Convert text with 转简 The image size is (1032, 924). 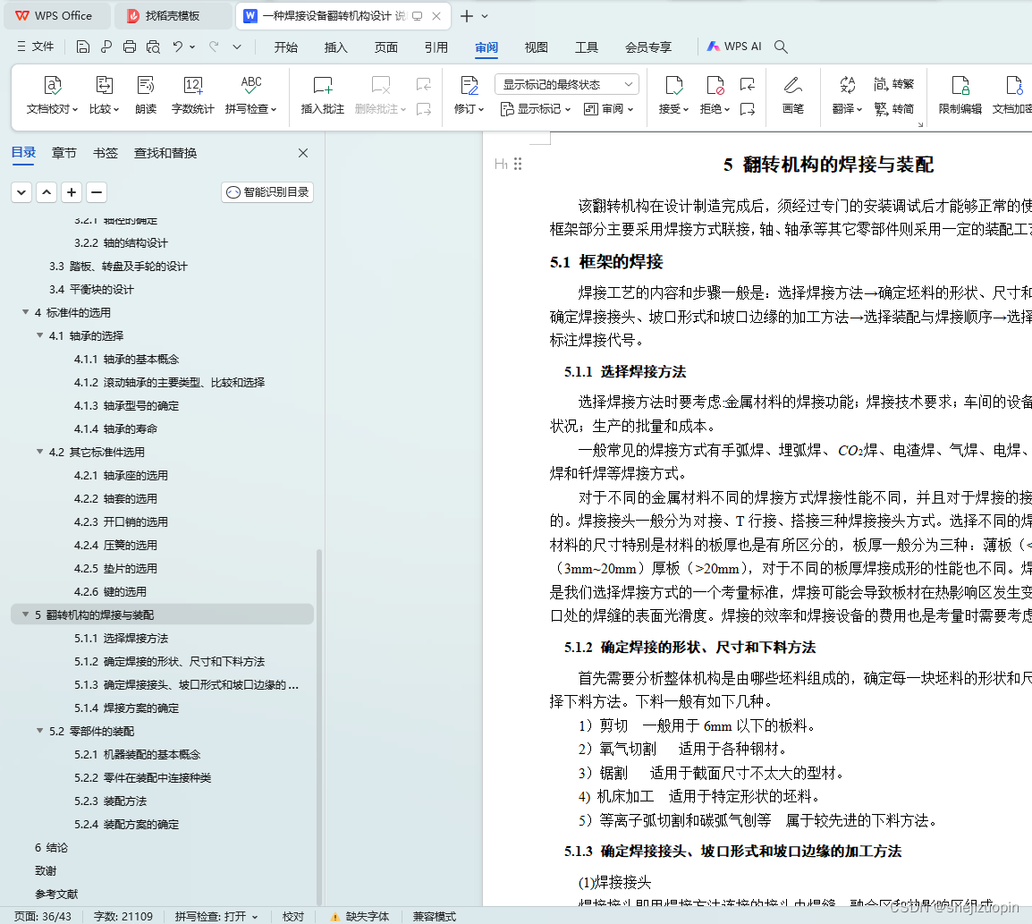(893, 109)
